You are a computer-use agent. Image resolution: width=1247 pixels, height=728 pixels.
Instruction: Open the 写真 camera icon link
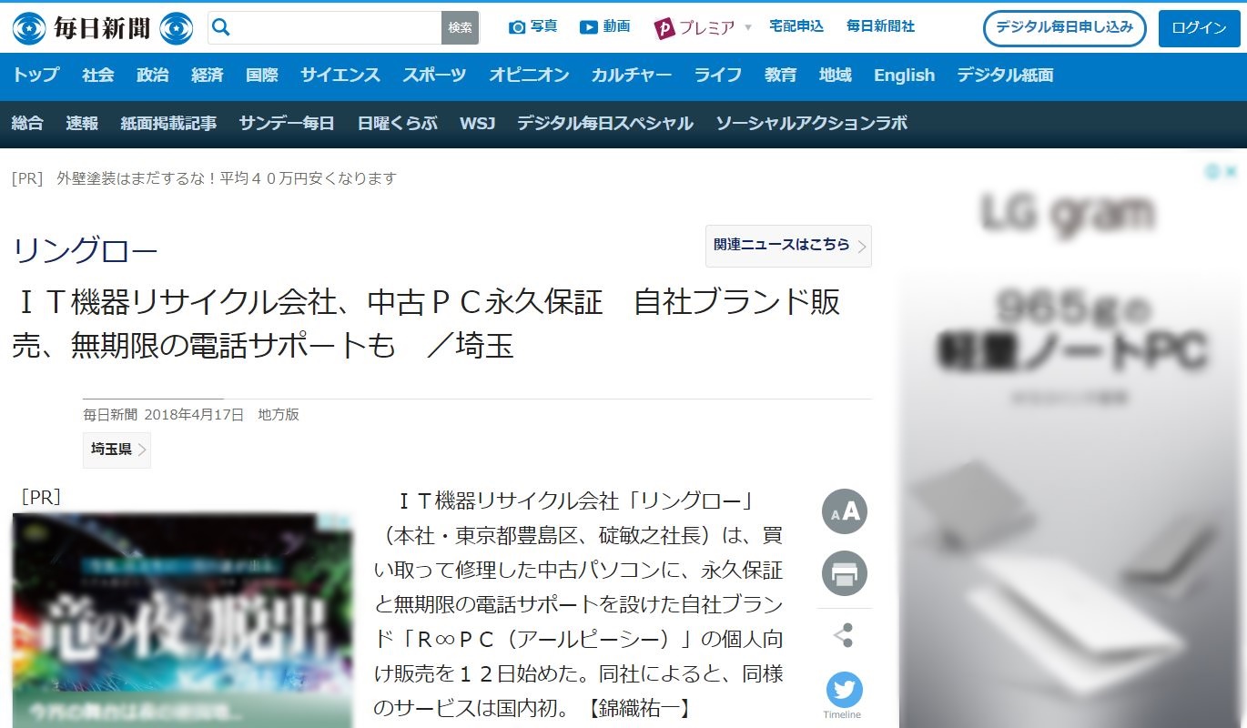pos(517,27)
